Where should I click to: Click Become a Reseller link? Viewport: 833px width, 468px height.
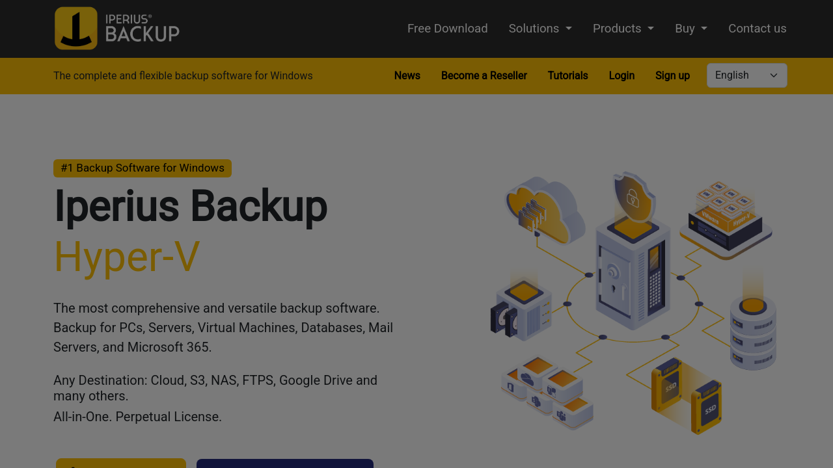(484, 75)
